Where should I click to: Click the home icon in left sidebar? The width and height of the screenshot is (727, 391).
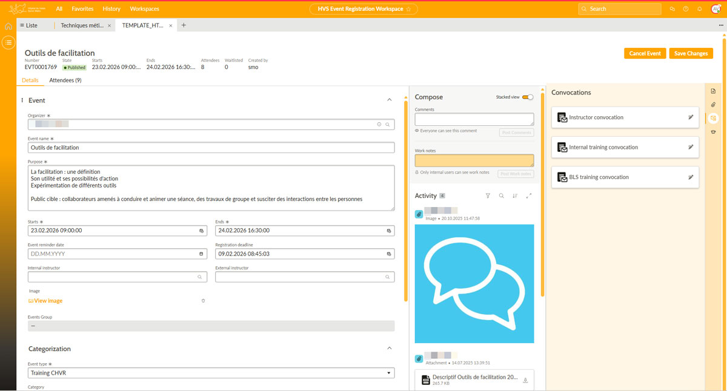coord(8,27)
